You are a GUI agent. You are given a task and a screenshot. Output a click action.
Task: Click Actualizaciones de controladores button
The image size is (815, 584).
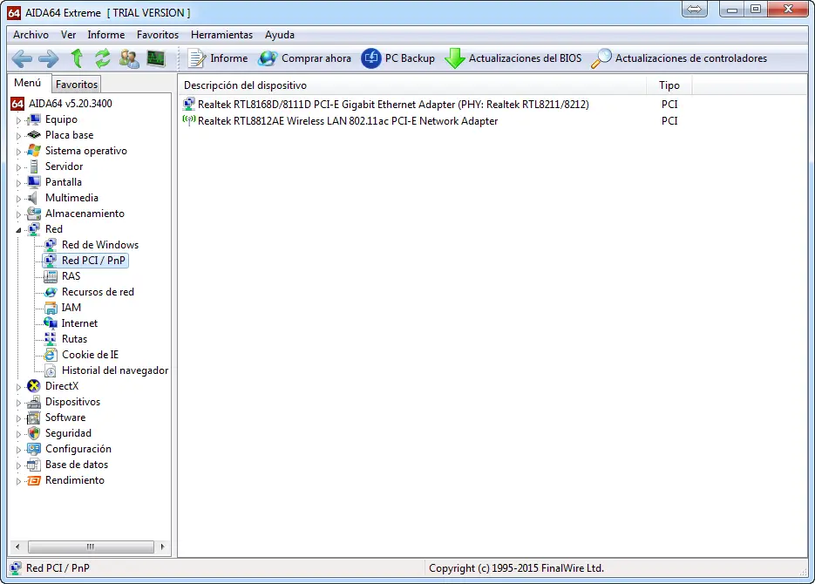679,58
